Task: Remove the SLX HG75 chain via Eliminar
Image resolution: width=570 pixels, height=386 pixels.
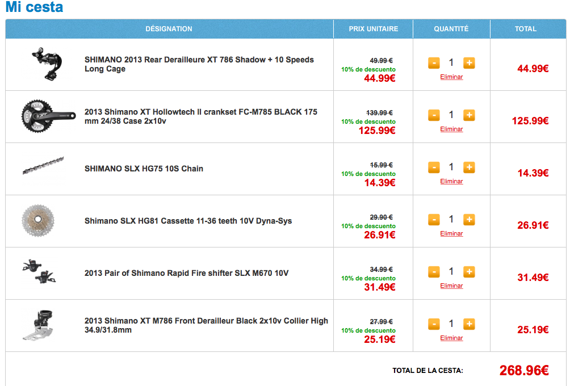Action: [x=451, y=181]
